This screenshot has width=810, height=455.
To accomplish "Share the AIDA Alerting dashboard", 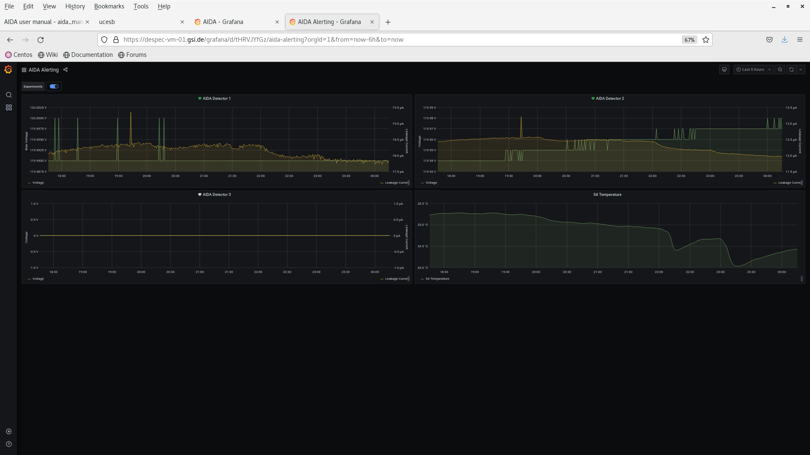I will 65,70.
